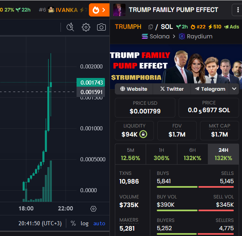242x236 pixels.
Task: Click the Ads megaphone badge
Action: point(232,27)
